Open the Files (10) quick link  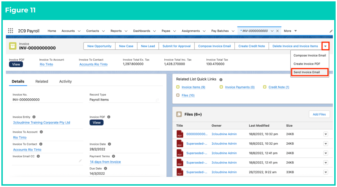pos(188,95)
